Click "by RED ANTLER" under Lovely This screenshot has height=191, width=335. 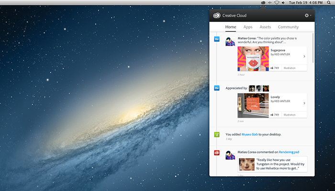[280, 101]
